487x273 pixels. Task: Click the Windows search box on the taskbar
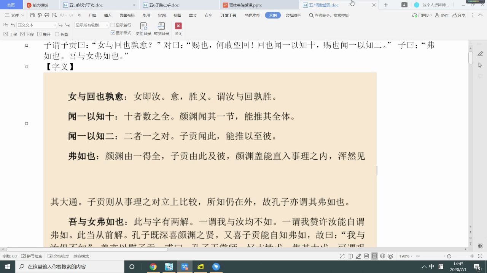70,267
